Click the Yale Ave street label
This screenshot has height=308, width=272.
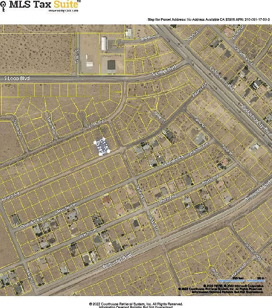click(148, 38)
